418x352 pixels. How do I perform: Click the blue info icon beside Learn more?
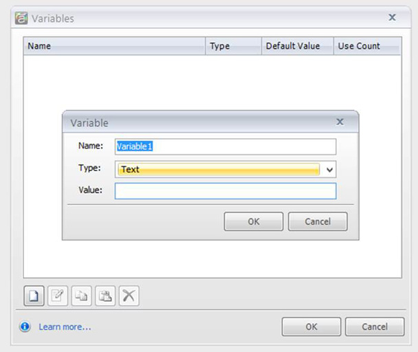coord(25,327)
